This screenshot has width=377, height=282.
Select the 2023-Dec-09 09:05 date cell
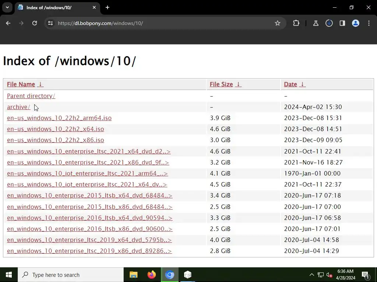(x=313, y=140)
